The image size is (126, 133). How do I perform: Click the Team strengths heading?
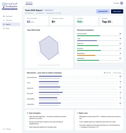tap(35, 113)
